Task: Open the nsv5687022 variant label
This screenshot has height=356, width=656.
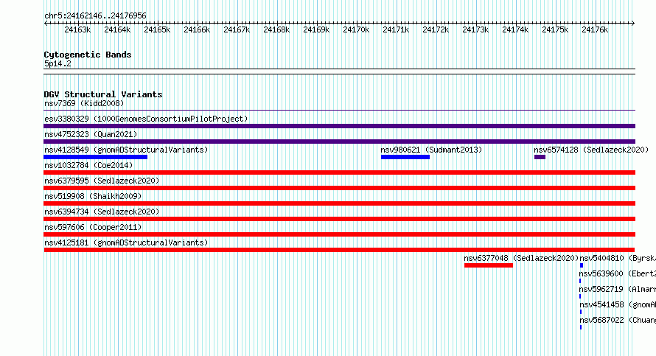Action: (x=618, y=320)
